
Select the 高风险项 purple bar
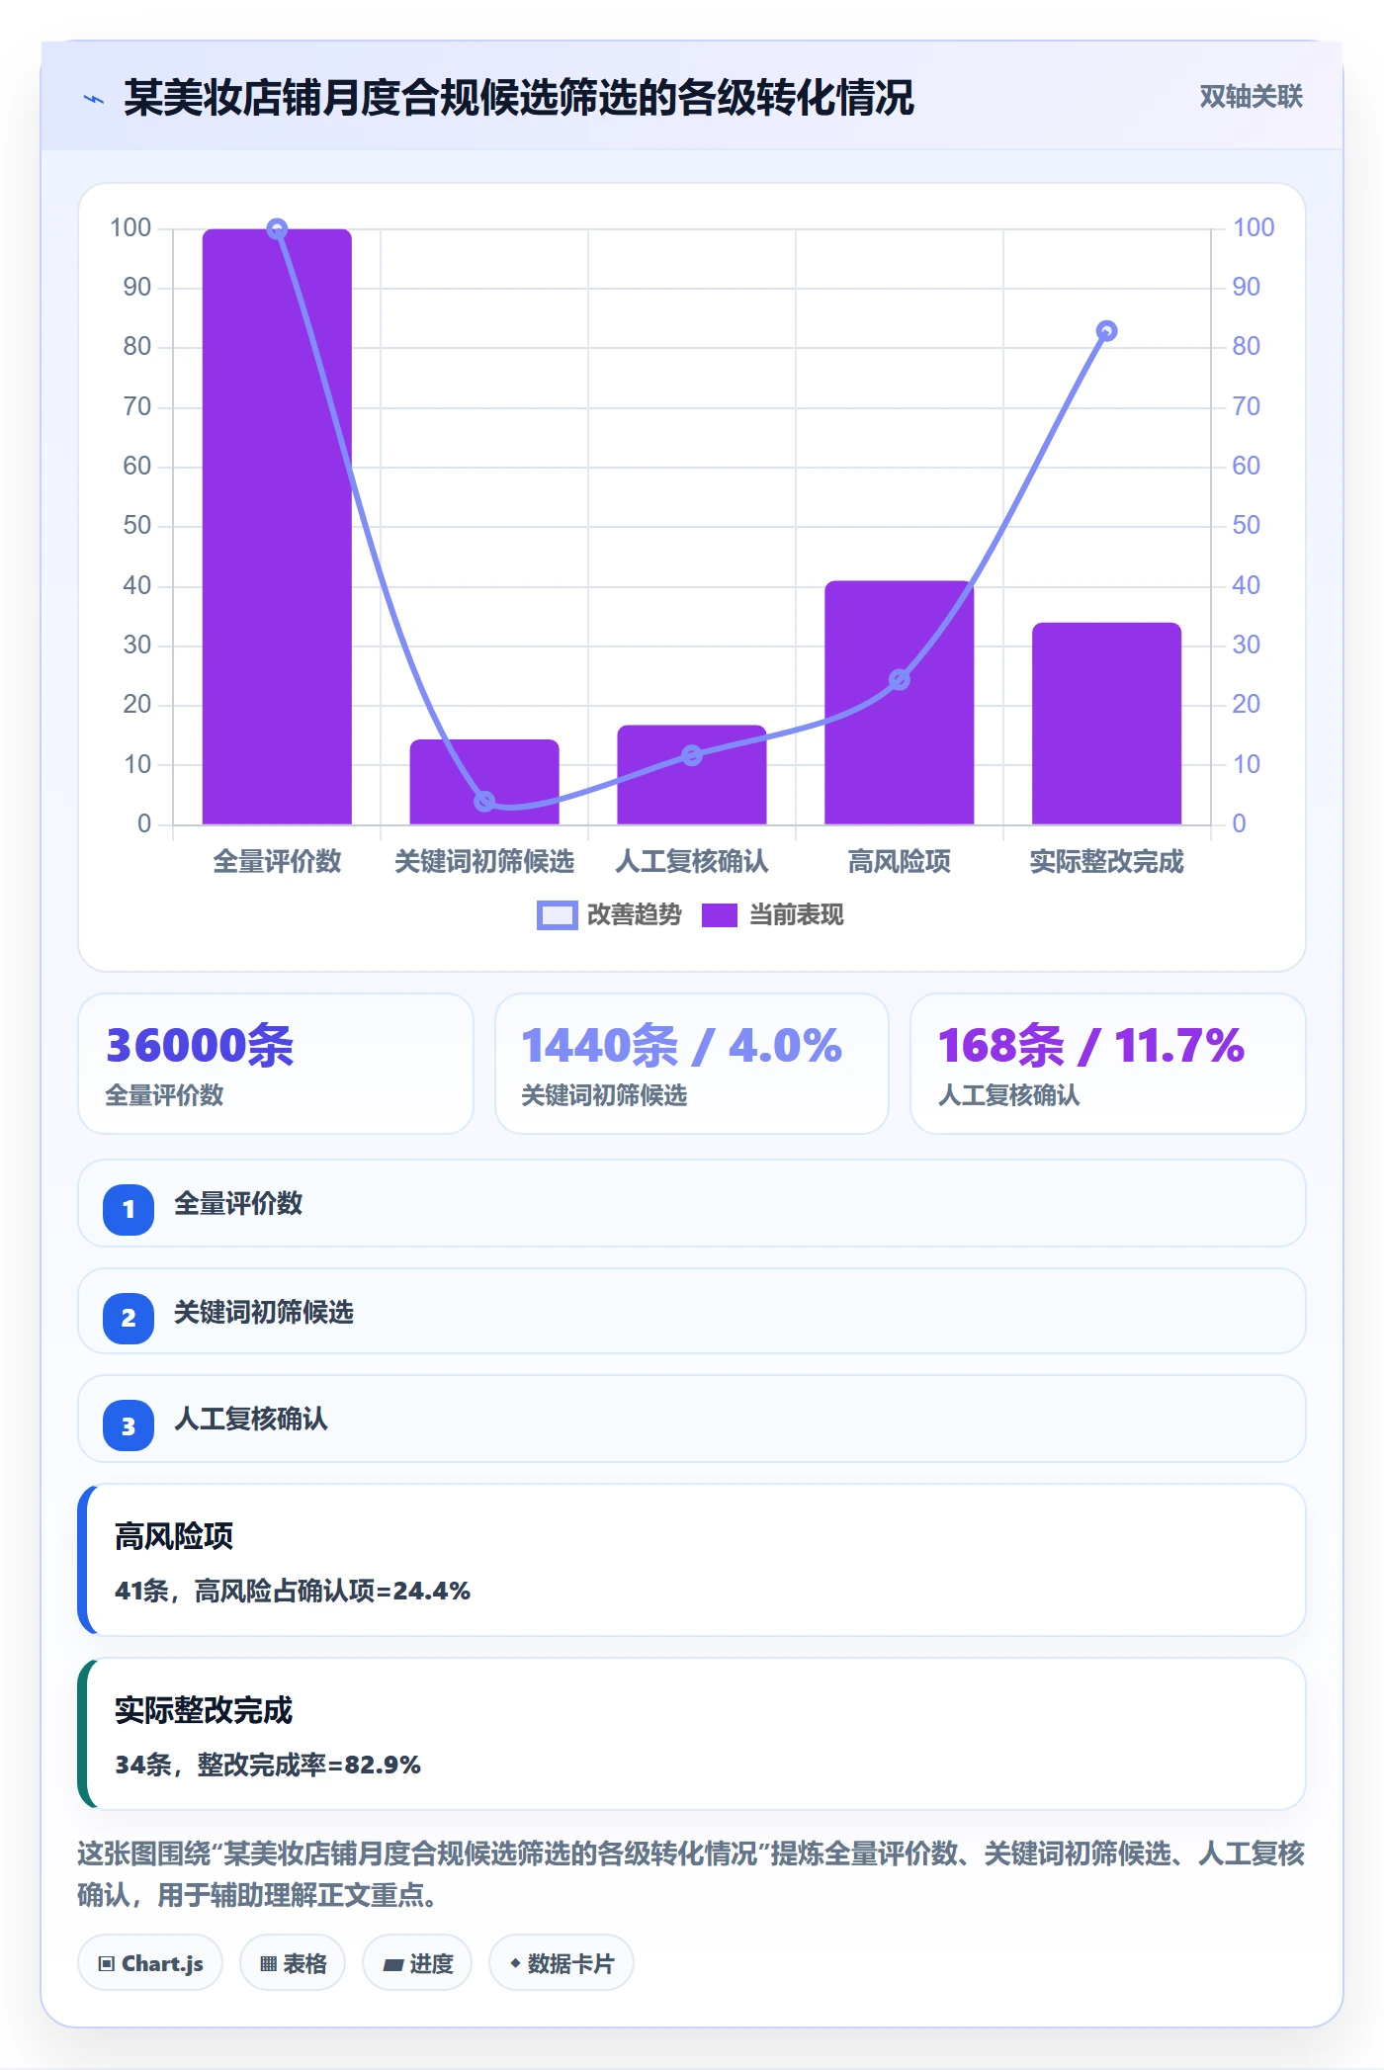click(900, 702)
